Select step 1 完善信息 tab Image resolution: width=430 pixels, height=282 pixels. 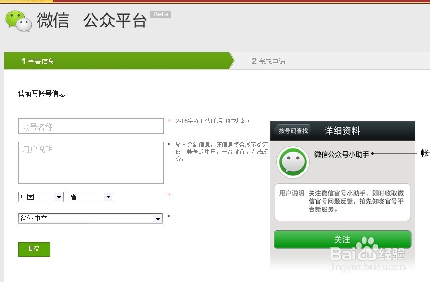(119, 61)
